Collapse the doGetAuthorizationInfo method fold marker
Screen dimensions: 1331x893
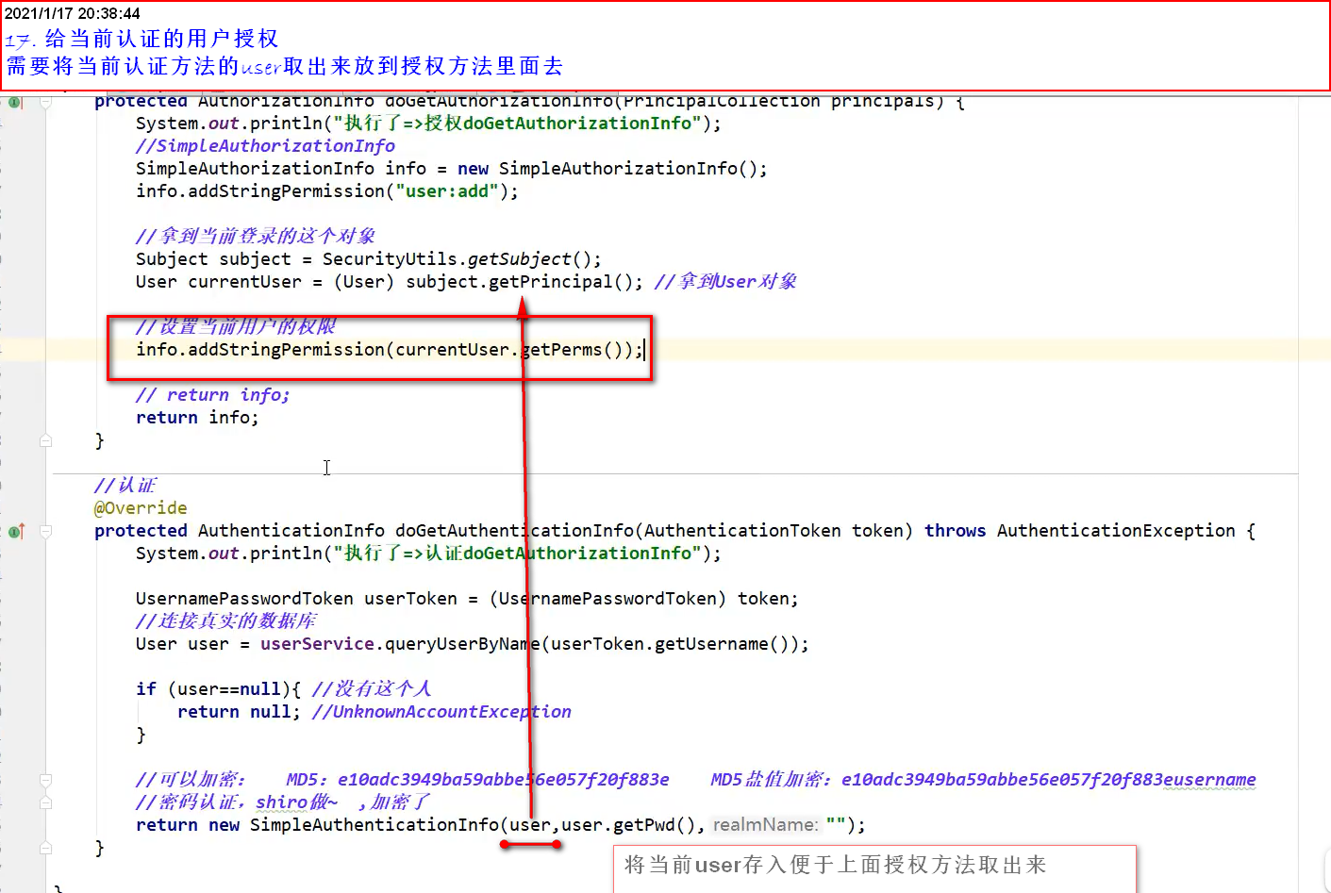pos(45,102)
